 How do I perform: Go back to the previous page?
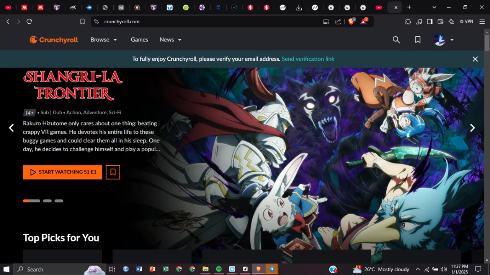[x=8, y=22]
